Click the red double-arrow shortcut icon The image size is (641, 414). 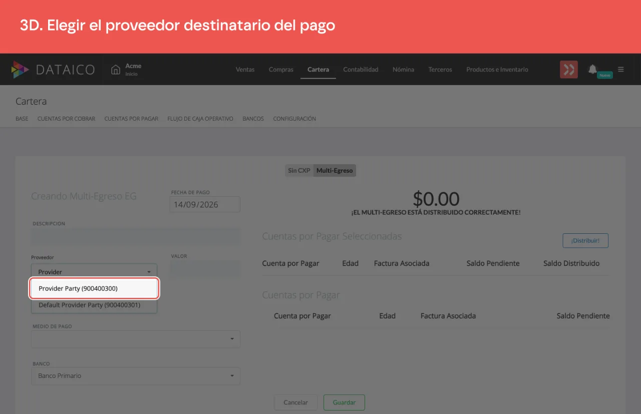[569, 70]
